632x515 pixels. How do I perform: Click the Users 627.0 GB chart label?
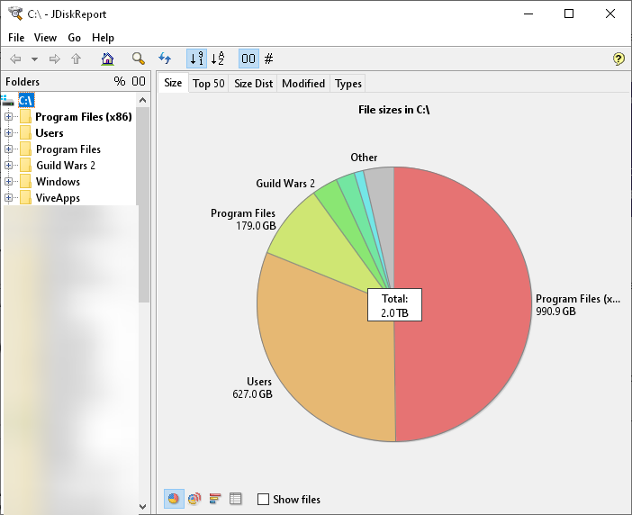(x=253, y=388)
